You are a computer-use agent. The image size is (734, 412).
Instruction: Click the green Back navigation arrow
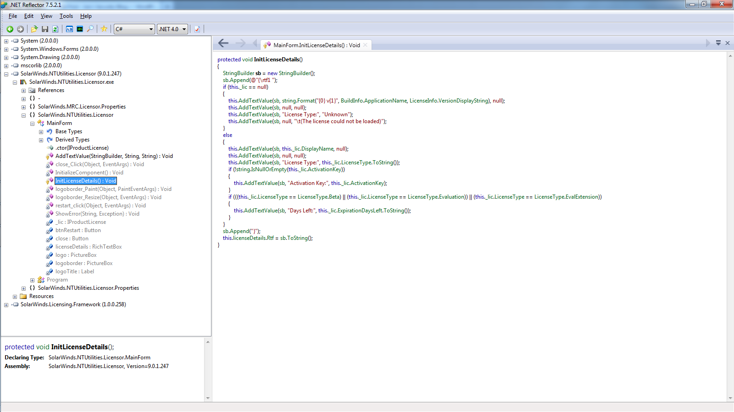point(10,29)
